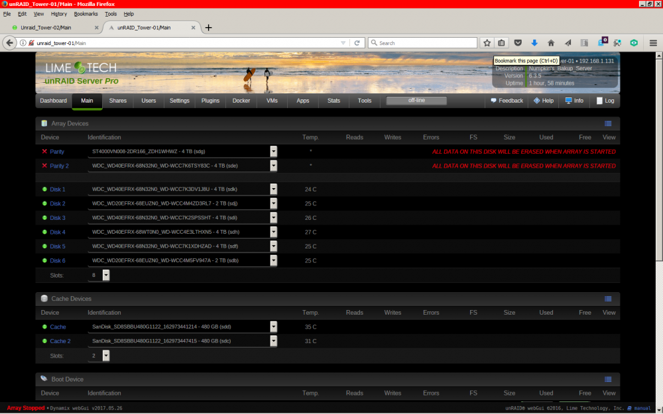Click the red X status icon beside Parity 2
Image resolution: width=663 pixels, height=414 pixels.
(x=44, y=166)
